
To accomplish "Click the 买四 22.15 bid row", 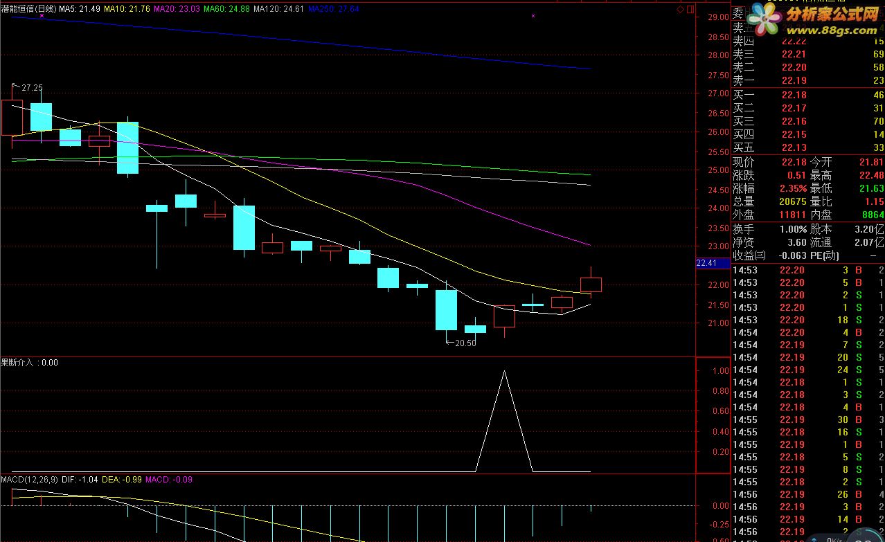I will [808, 134].
